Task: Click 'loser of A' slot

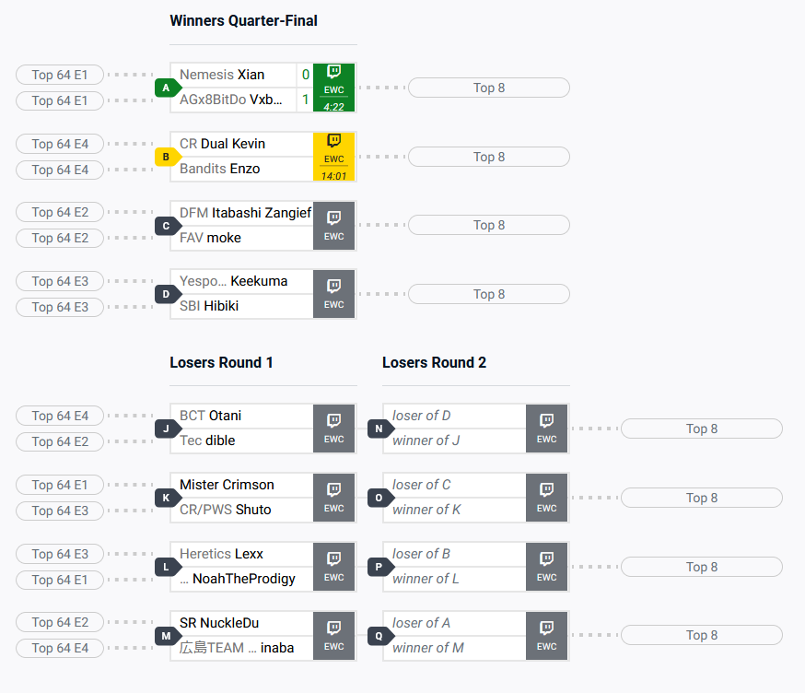Action: click(421, 623)
